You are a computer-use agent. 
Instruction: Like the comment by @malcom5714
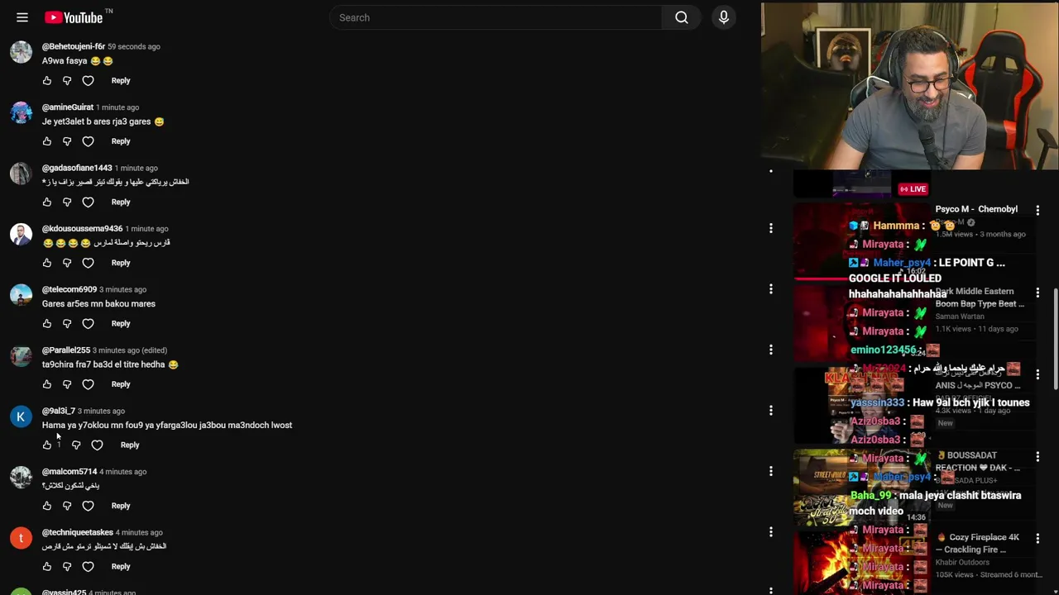pyautogui.click(x=47, y=506)
